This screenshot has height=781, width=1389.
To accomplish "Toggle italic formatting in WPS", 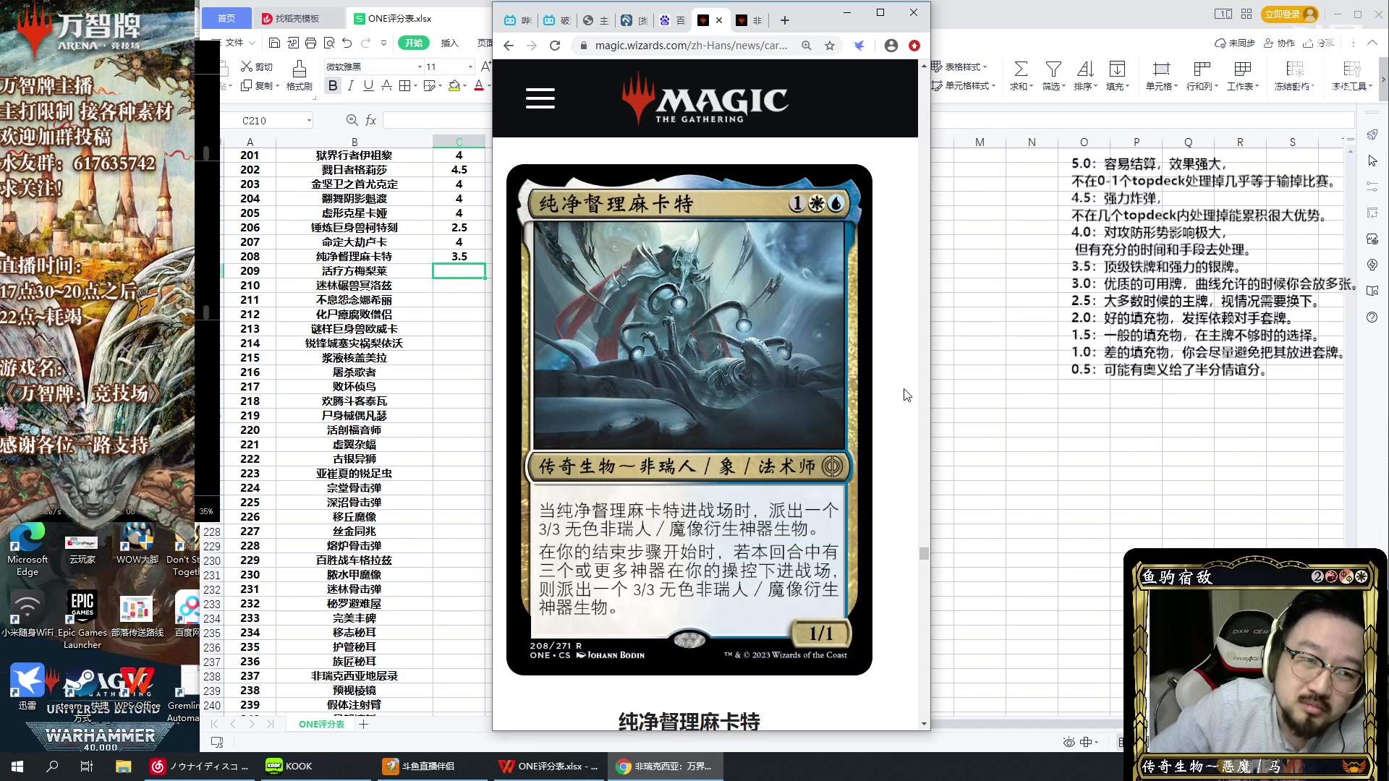I will [351, 85].
